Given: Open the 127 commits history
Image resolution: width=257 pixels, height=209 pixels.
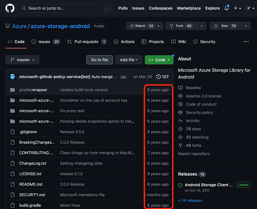Looking at the screenshot, I should (163, 77).
